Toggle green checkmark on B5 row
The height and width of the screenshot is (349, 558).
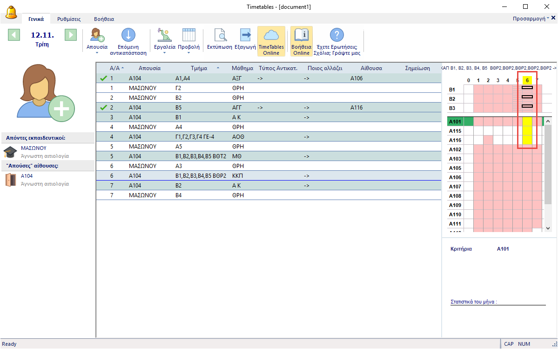click(103, 107)
